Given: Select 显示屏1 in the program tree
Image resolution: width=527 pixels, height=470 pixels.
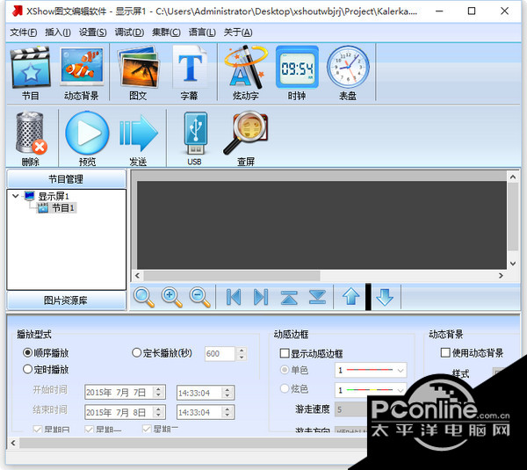Looking at the screenshot, I should [54, 196].
